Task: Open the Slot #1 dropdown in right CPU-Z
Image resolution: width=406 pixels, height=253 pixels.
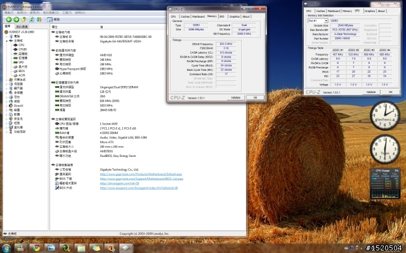Action: 326,21
